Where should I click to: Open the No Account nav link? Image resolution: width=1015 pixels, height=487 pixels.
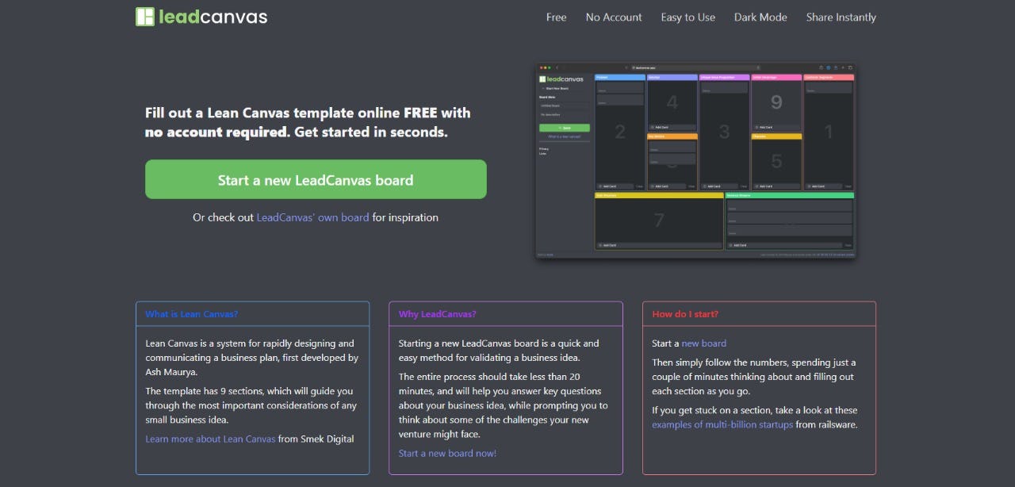614,17
